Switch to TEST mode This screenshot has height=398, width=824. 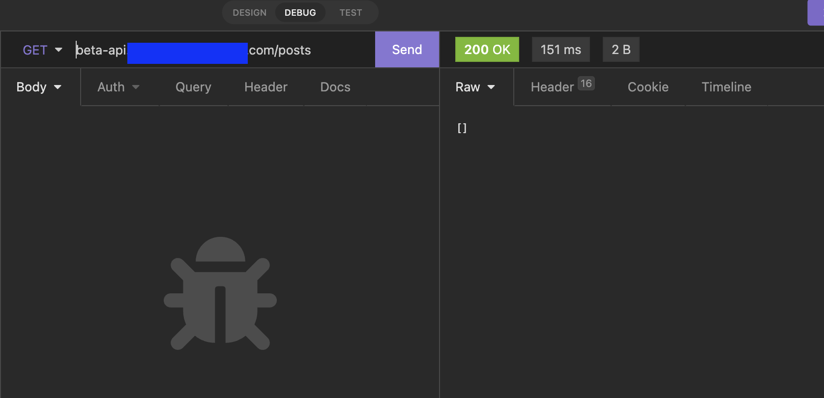(x=351, y=13)
